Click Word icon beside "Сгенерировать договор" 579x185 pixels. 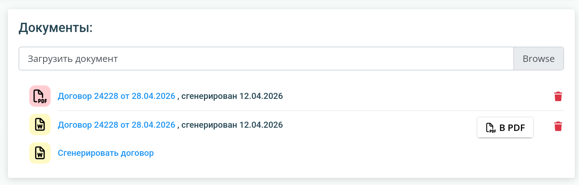click(x=40, y=153)
